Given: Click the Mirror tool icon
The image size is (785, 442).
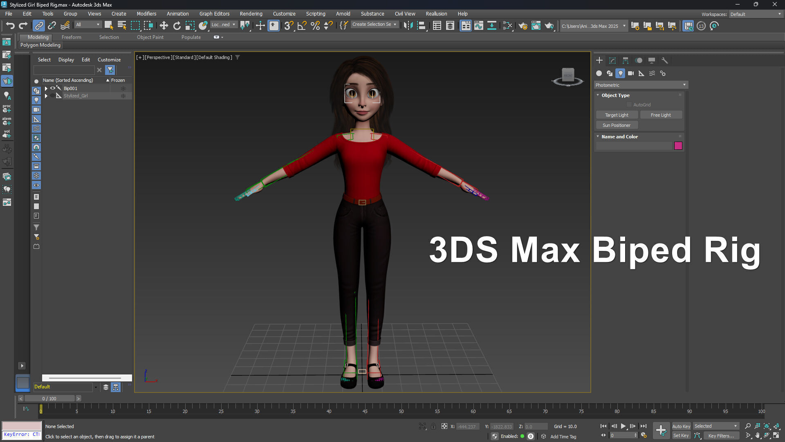Looking at the screenshot, I should pyautogui.click(x=408, y=25).
